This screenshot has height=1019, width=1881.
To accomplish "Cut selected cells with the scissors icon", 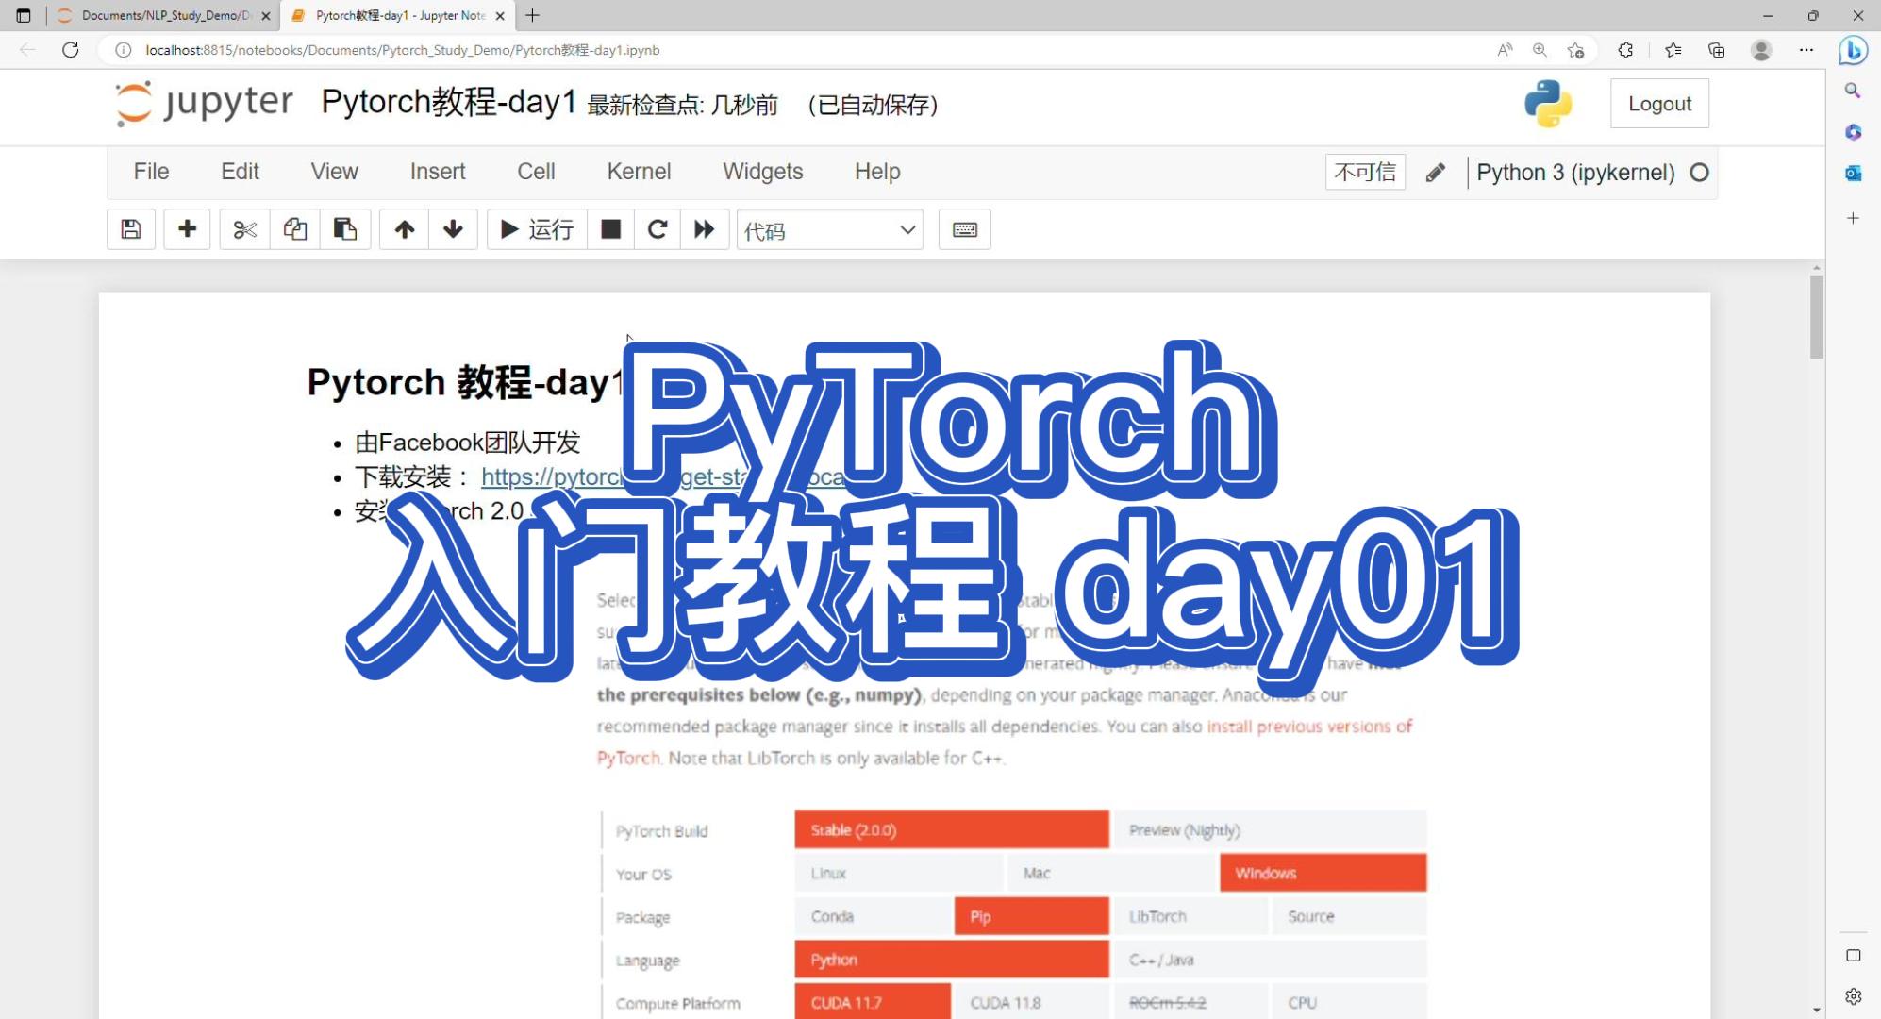I will (x=244, y=229).
